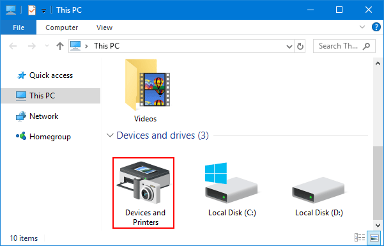Open the Devices and Printers icon
This screenshot has height=246, width=384.
143,193
